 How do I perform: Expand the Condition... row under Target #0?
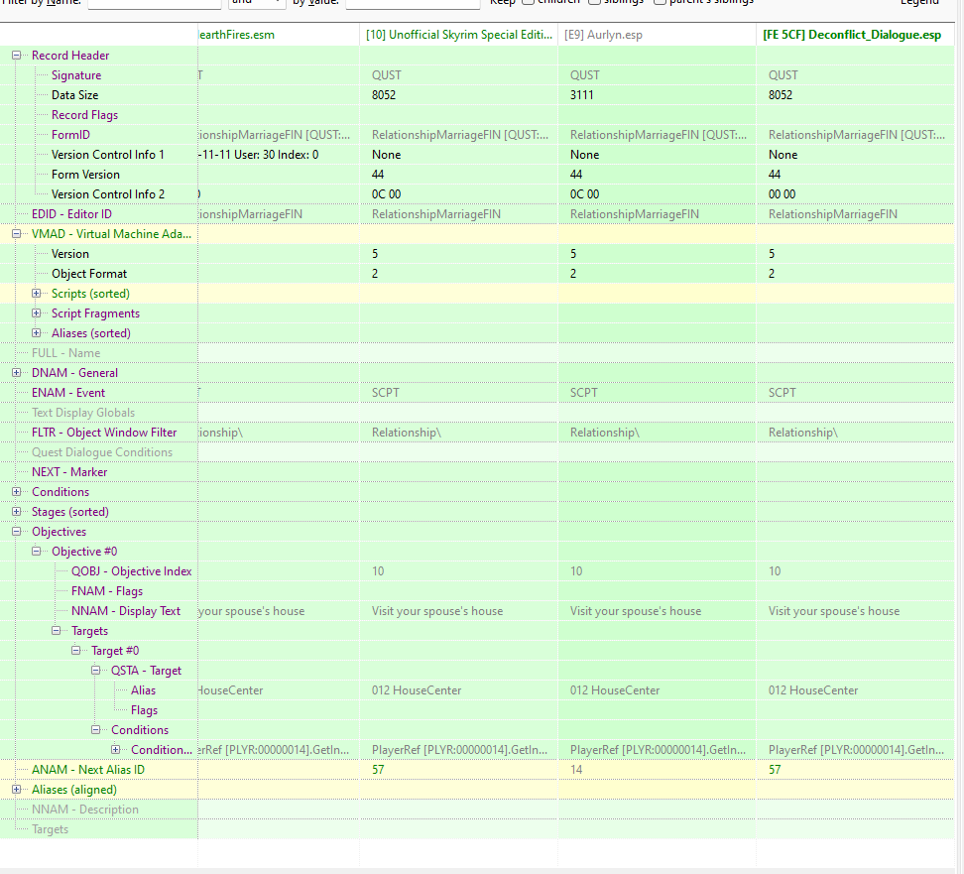coord(116,750)
